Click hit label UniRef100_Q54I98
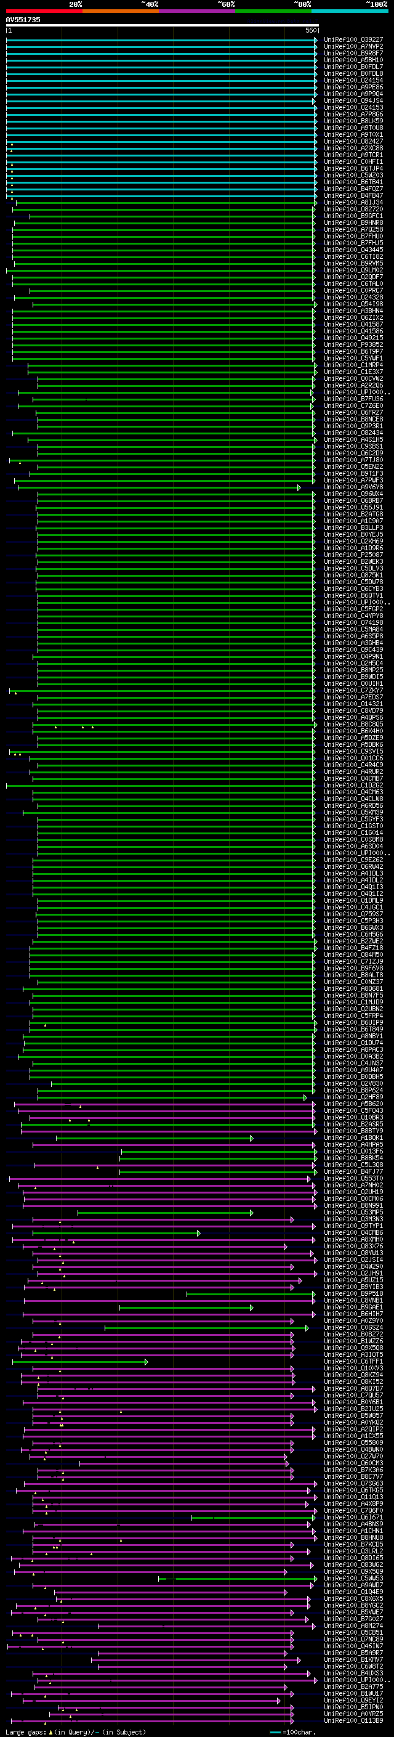The height and width of the screenshot is (1737, 394). 353,304
